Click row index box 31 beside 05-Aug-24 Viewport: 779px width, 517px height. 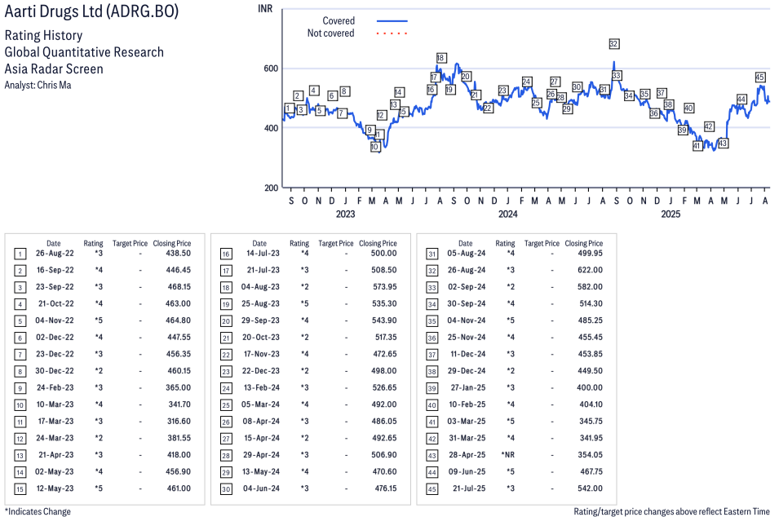coord(432,254)
